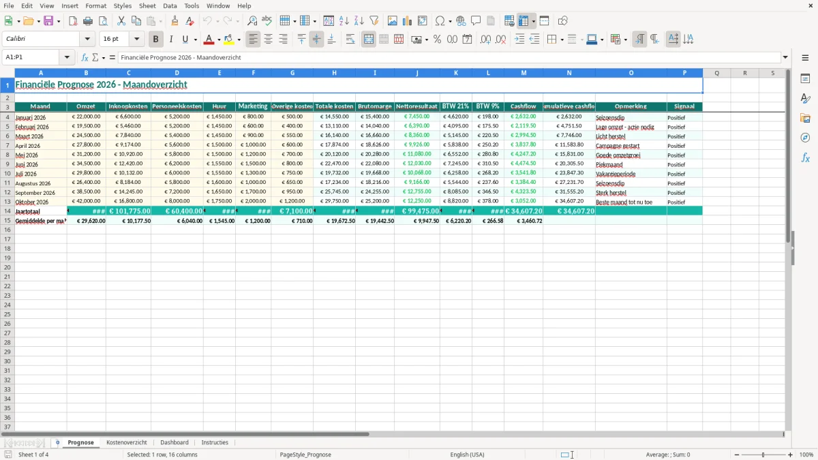Click the Copy icon

pyautogui.click(x=136, y=21)
